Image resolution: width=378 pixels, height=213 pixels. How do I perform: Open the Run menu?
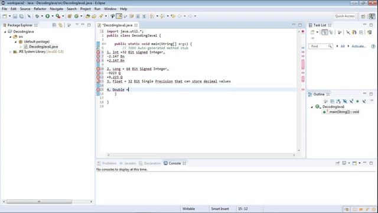pos(97,9)
